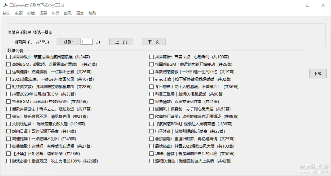Select 2023热歌盘点 playlist checkbox
Viewport: 331px width, 176px height.
coord(9,79)
